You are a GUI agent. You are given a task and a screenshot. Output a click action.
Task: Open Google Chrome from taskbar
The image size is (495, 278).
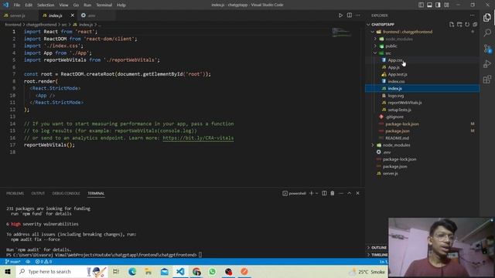196,271
